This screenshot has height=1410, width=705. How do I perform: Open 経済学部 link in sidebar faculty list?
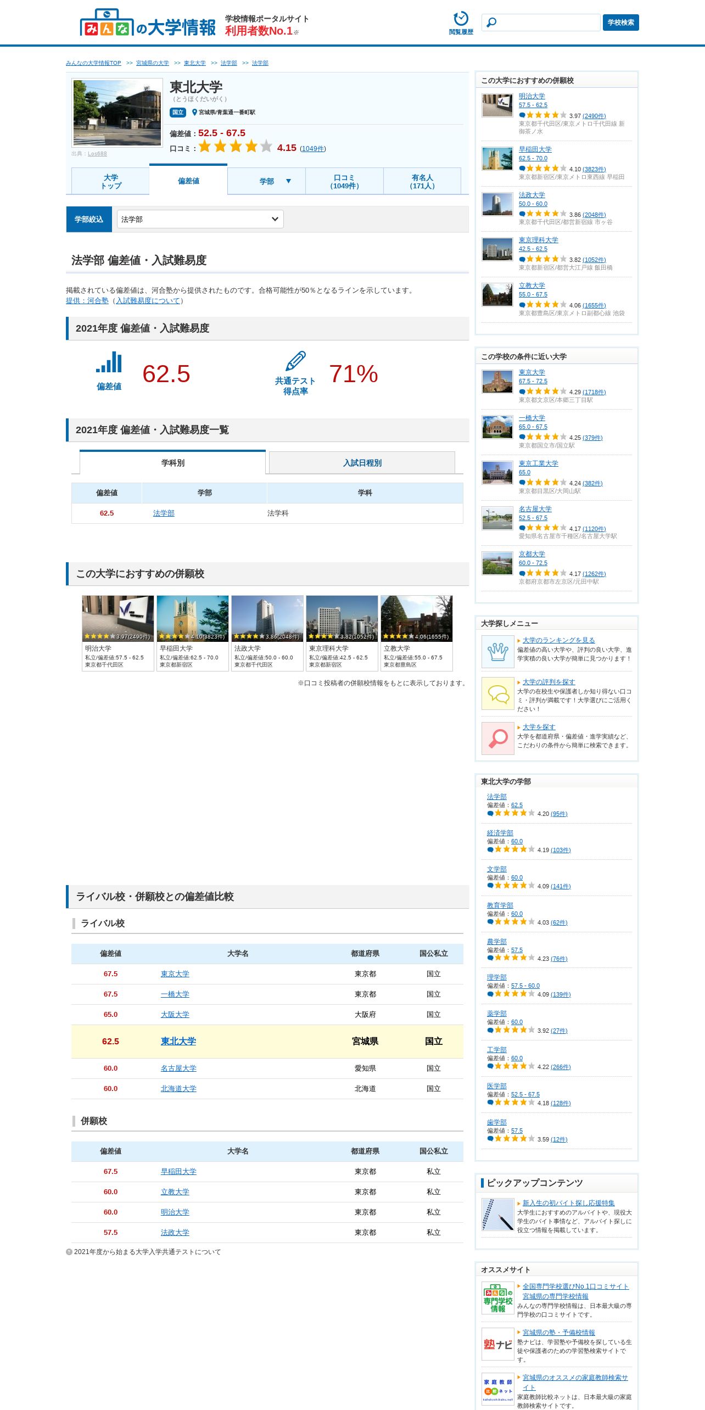[500, 833]
